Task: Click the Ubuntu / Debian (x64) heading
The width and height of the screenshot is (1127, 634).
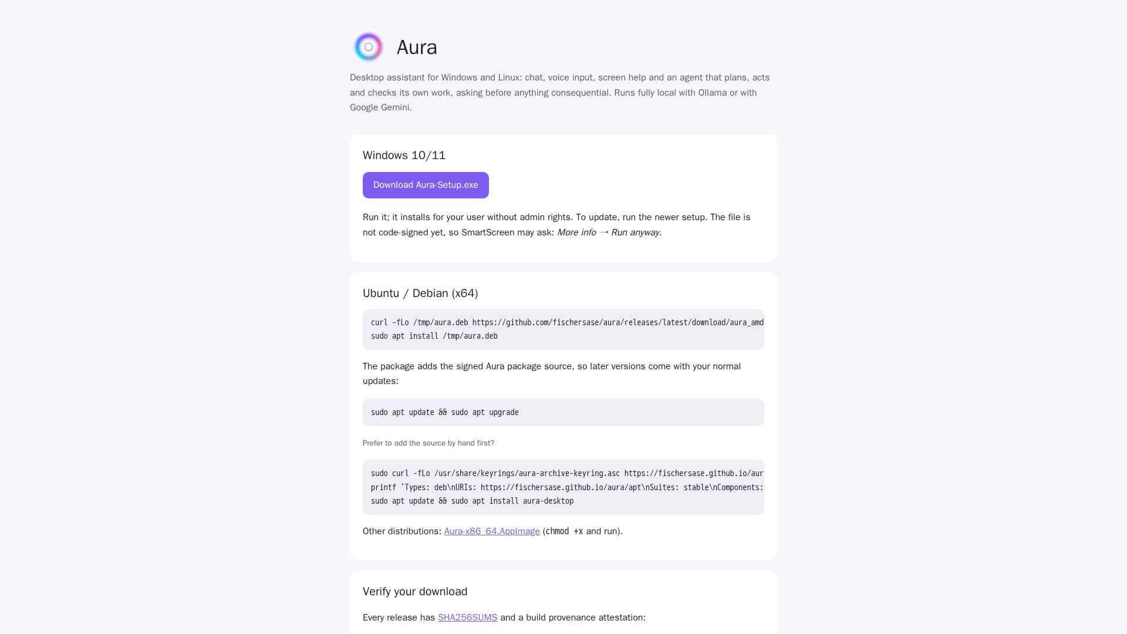Action: (420, 294)
